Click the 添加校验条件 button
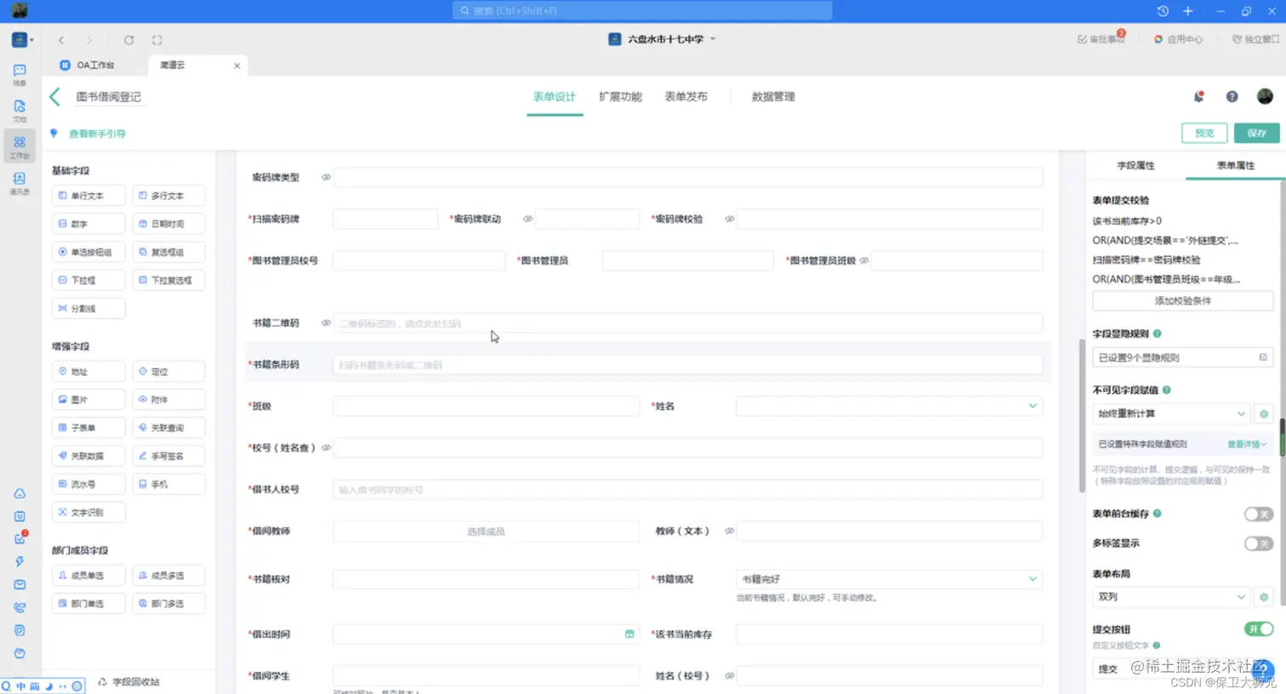 1183,301
